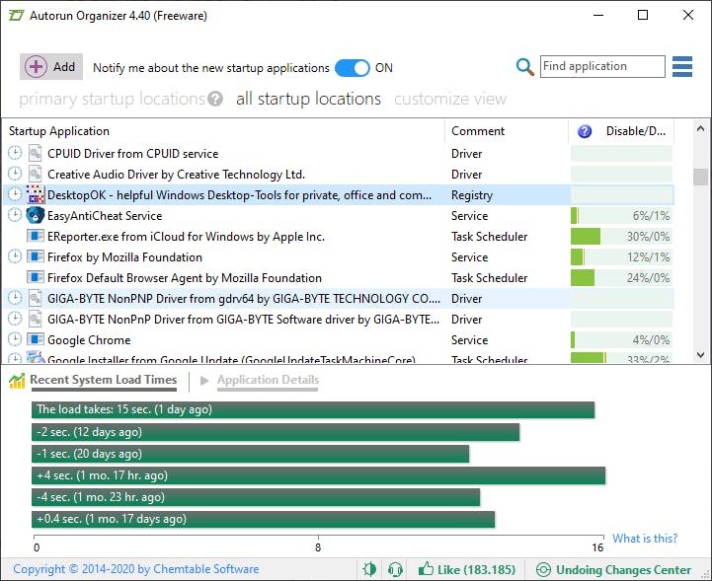
Task: Click the 15 sec. load bar from 1 day ago
Action: (x=313, y=409)
